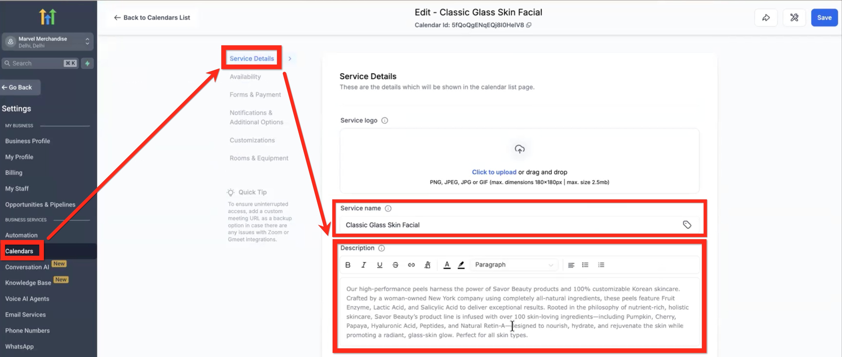The width and height of the screenshot is (842, 357).
Task: Click the tag icon in Service name field
Action: 687,225
